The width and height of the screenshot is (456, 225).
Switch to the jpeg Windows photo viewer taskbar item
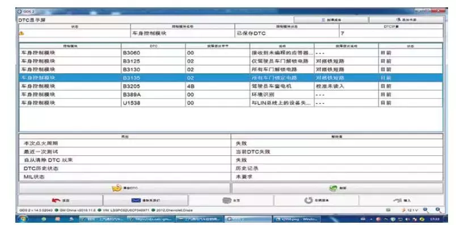click(296, 219)
